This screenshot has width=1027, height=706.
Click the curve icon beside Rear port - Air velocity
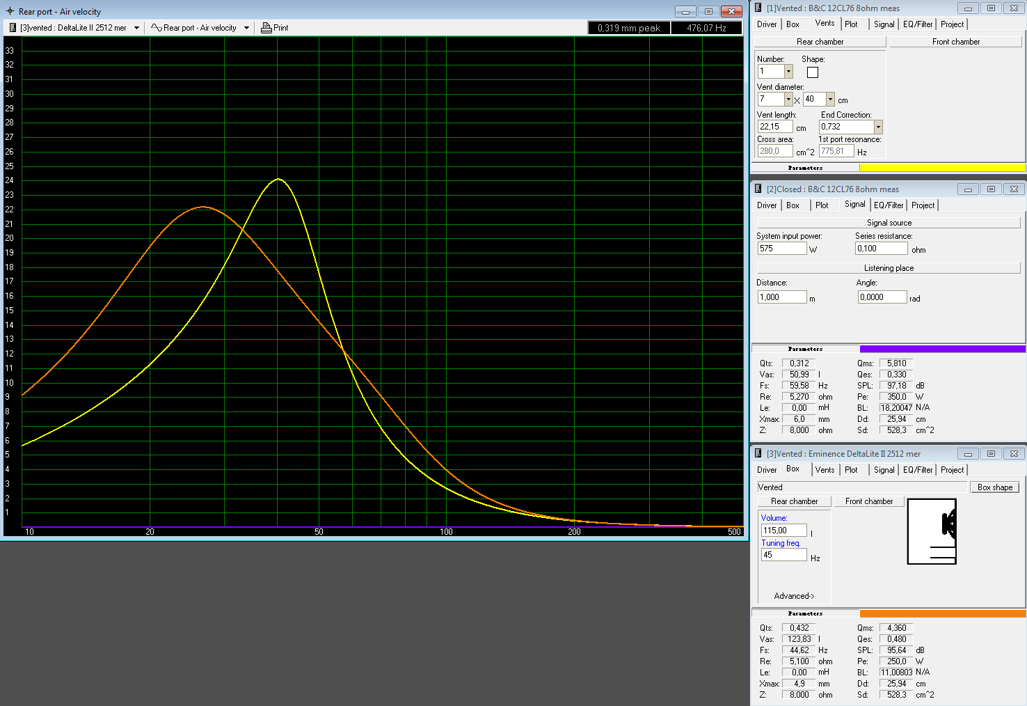pos(156,28)
